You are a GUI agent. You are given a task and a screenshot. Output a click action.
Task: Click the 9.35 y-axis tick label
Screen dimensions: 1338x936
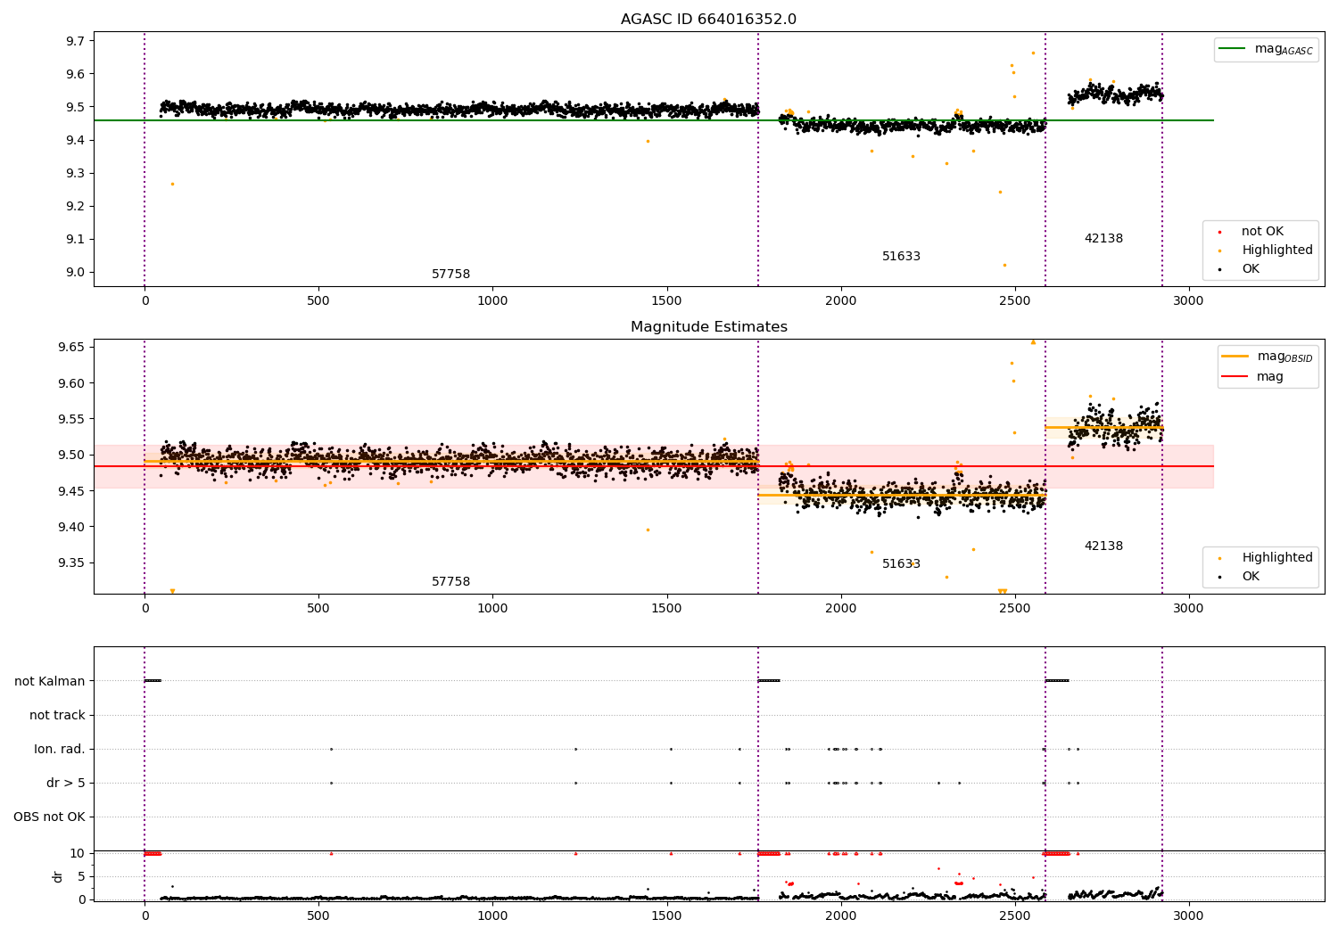coord(72,562)
